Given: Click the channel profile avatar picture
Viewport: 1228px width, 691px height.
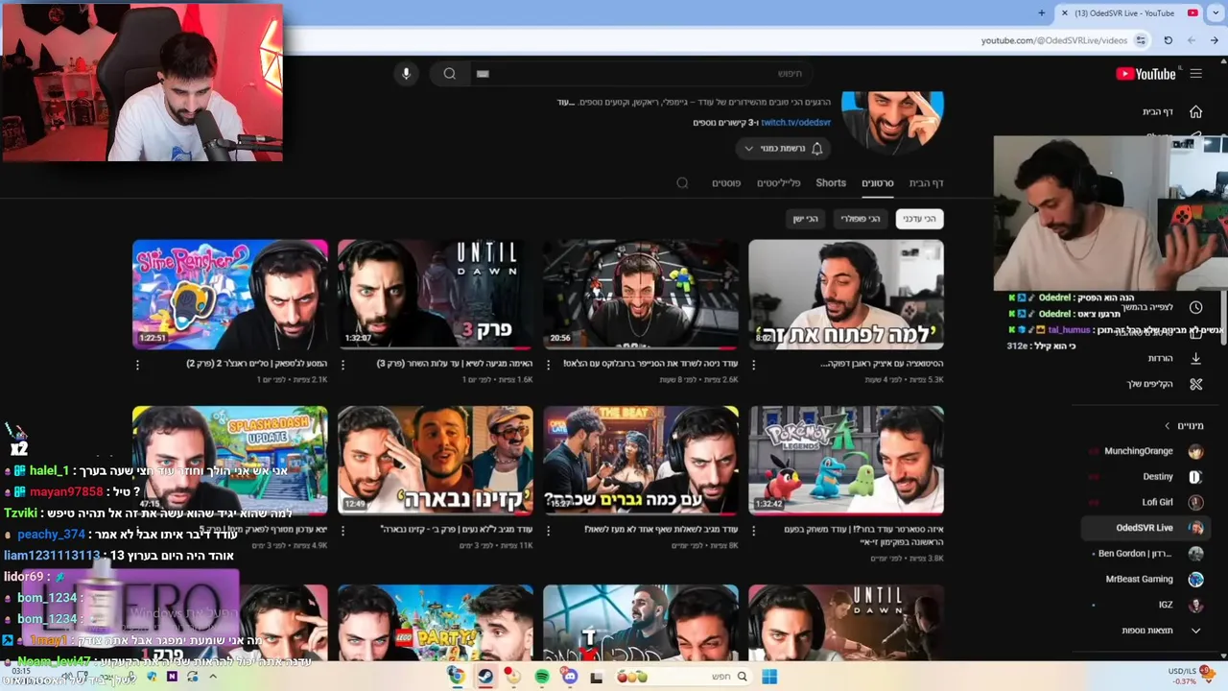Looking at the screenshot, I should 892,122.
